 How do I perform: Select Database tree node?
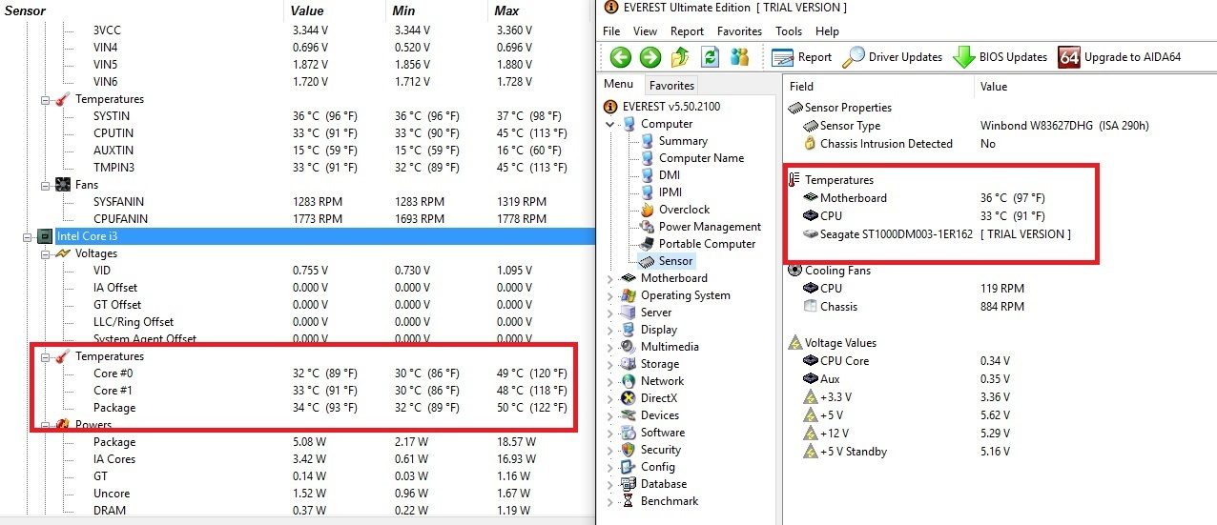pyautogui.click(x=653, y=484)
